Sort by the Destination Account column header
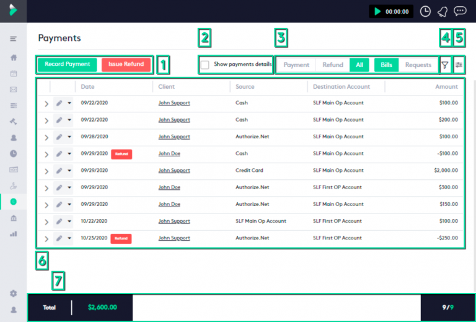Image resolution: width=476 pixels, height=322 pixels. (342, 87)
